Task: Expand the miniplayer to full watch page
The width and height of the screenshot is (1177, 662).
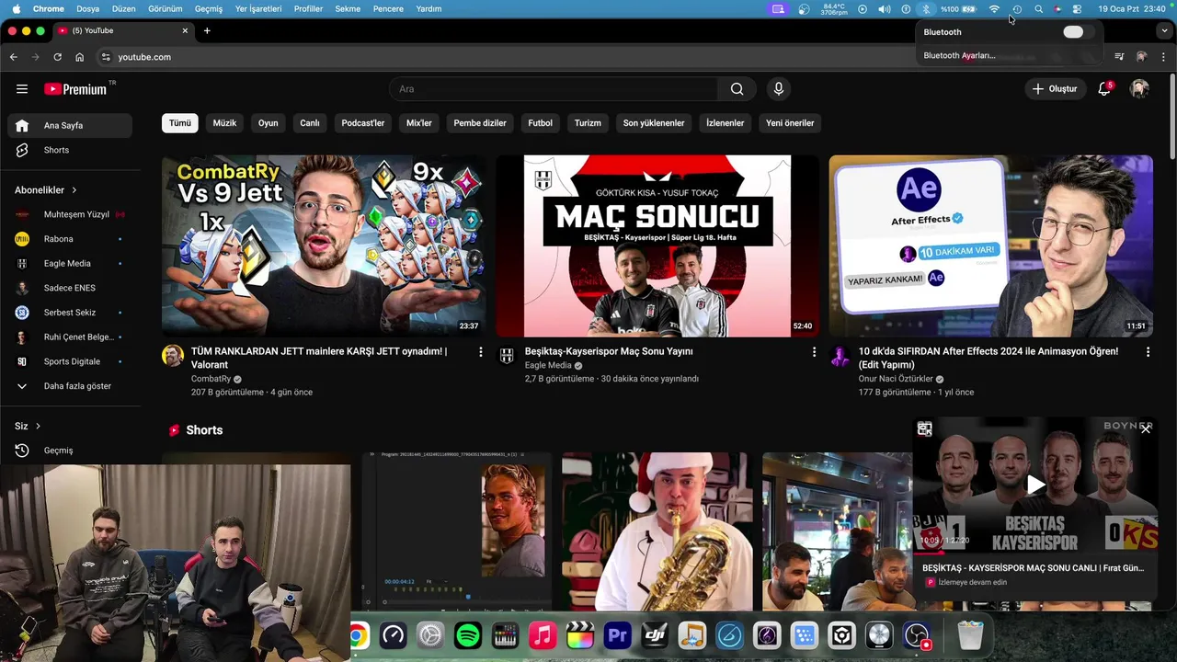Action: coord(925,429)
